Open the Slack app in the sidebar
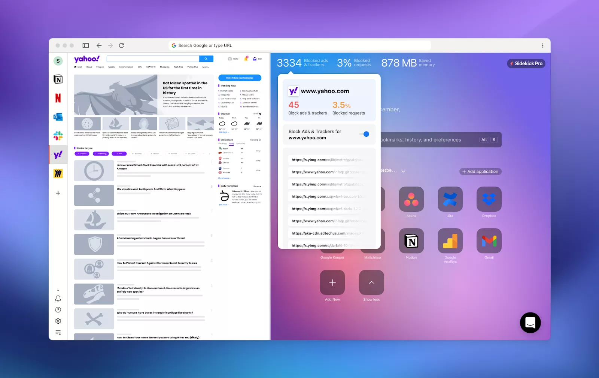 coord(58,136)
